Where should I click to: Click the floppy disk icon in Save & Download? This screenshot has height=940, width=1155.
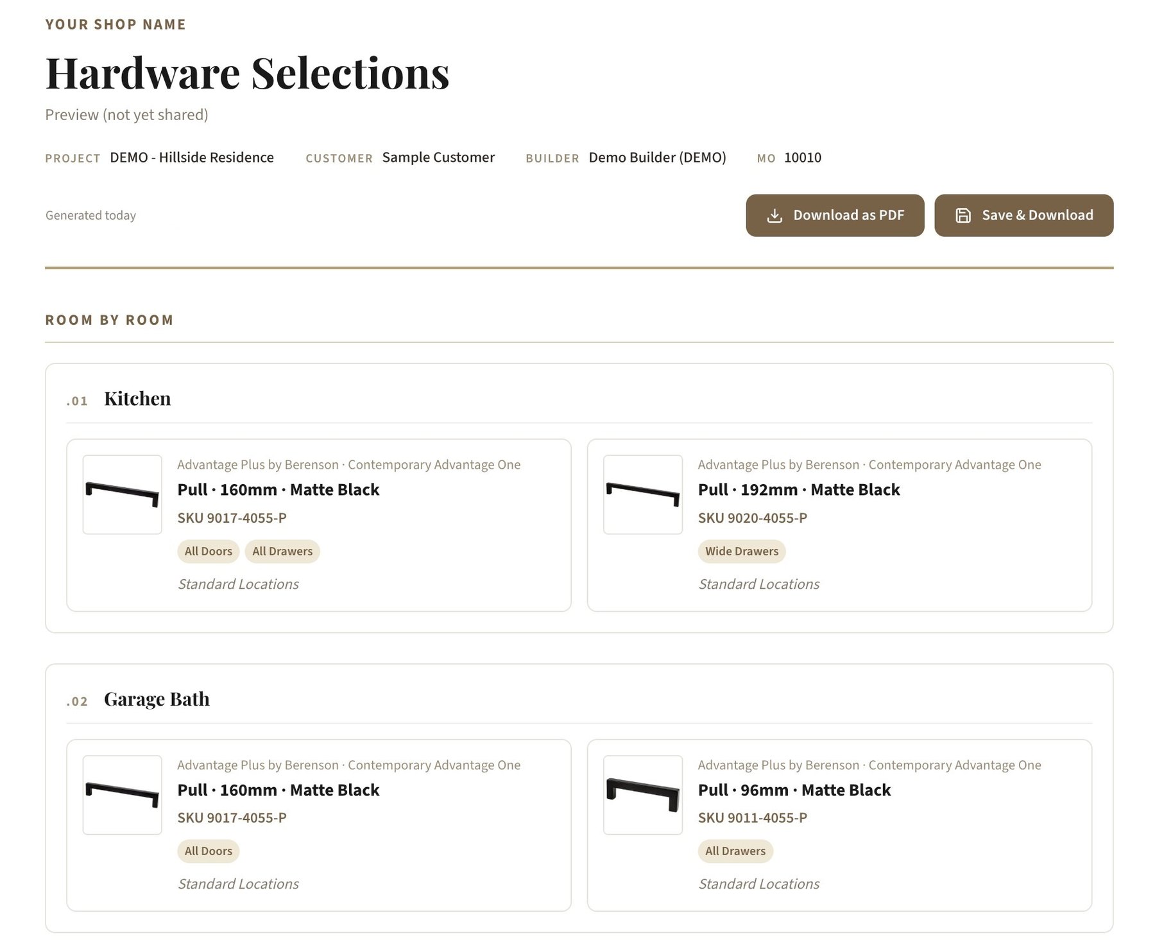(x=963, y=216)
